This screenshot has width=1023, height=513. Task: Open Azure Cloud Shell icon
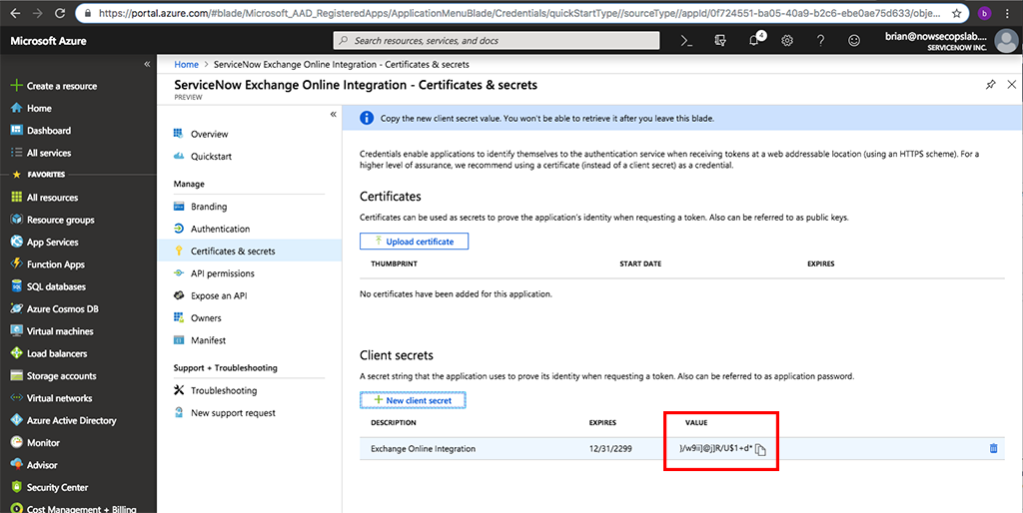[685, 40]
